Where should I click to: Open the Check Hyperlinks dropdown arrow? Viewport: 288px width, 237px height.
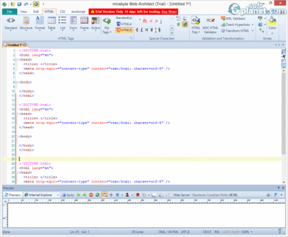[x=252, y=25]
